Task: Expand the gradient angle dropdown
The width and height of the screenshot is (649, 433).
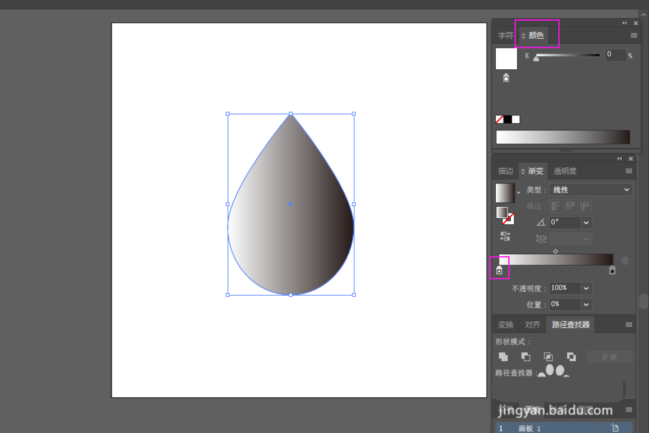Action: tap(587, 222)
